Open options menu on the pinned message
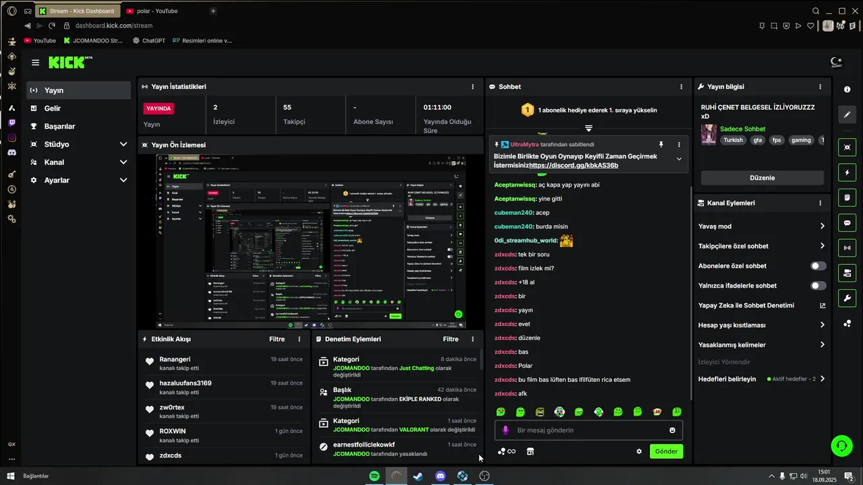Image resolution: width=863 pixels, height=485 pixels. tap(679, 144)
